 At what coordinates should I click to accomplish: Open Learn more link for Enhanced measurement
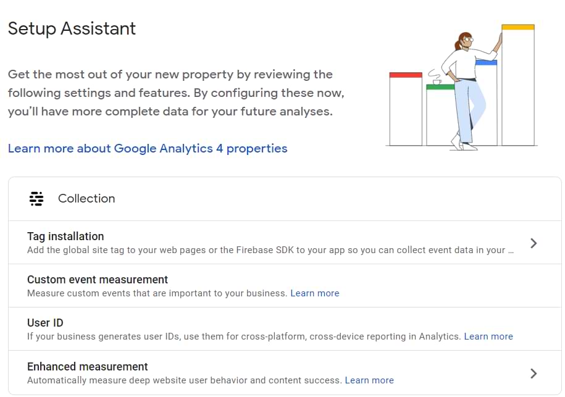369,380
